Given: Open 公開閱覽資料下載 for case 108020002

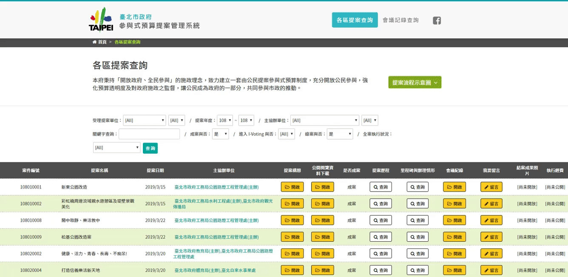Looking at the screenshot, I should click(x=323, y=254).
